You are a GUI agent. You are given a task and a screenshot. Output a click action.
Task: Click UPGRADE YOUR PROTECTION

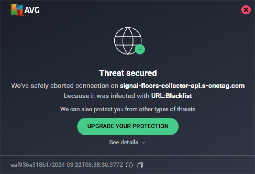128,126
